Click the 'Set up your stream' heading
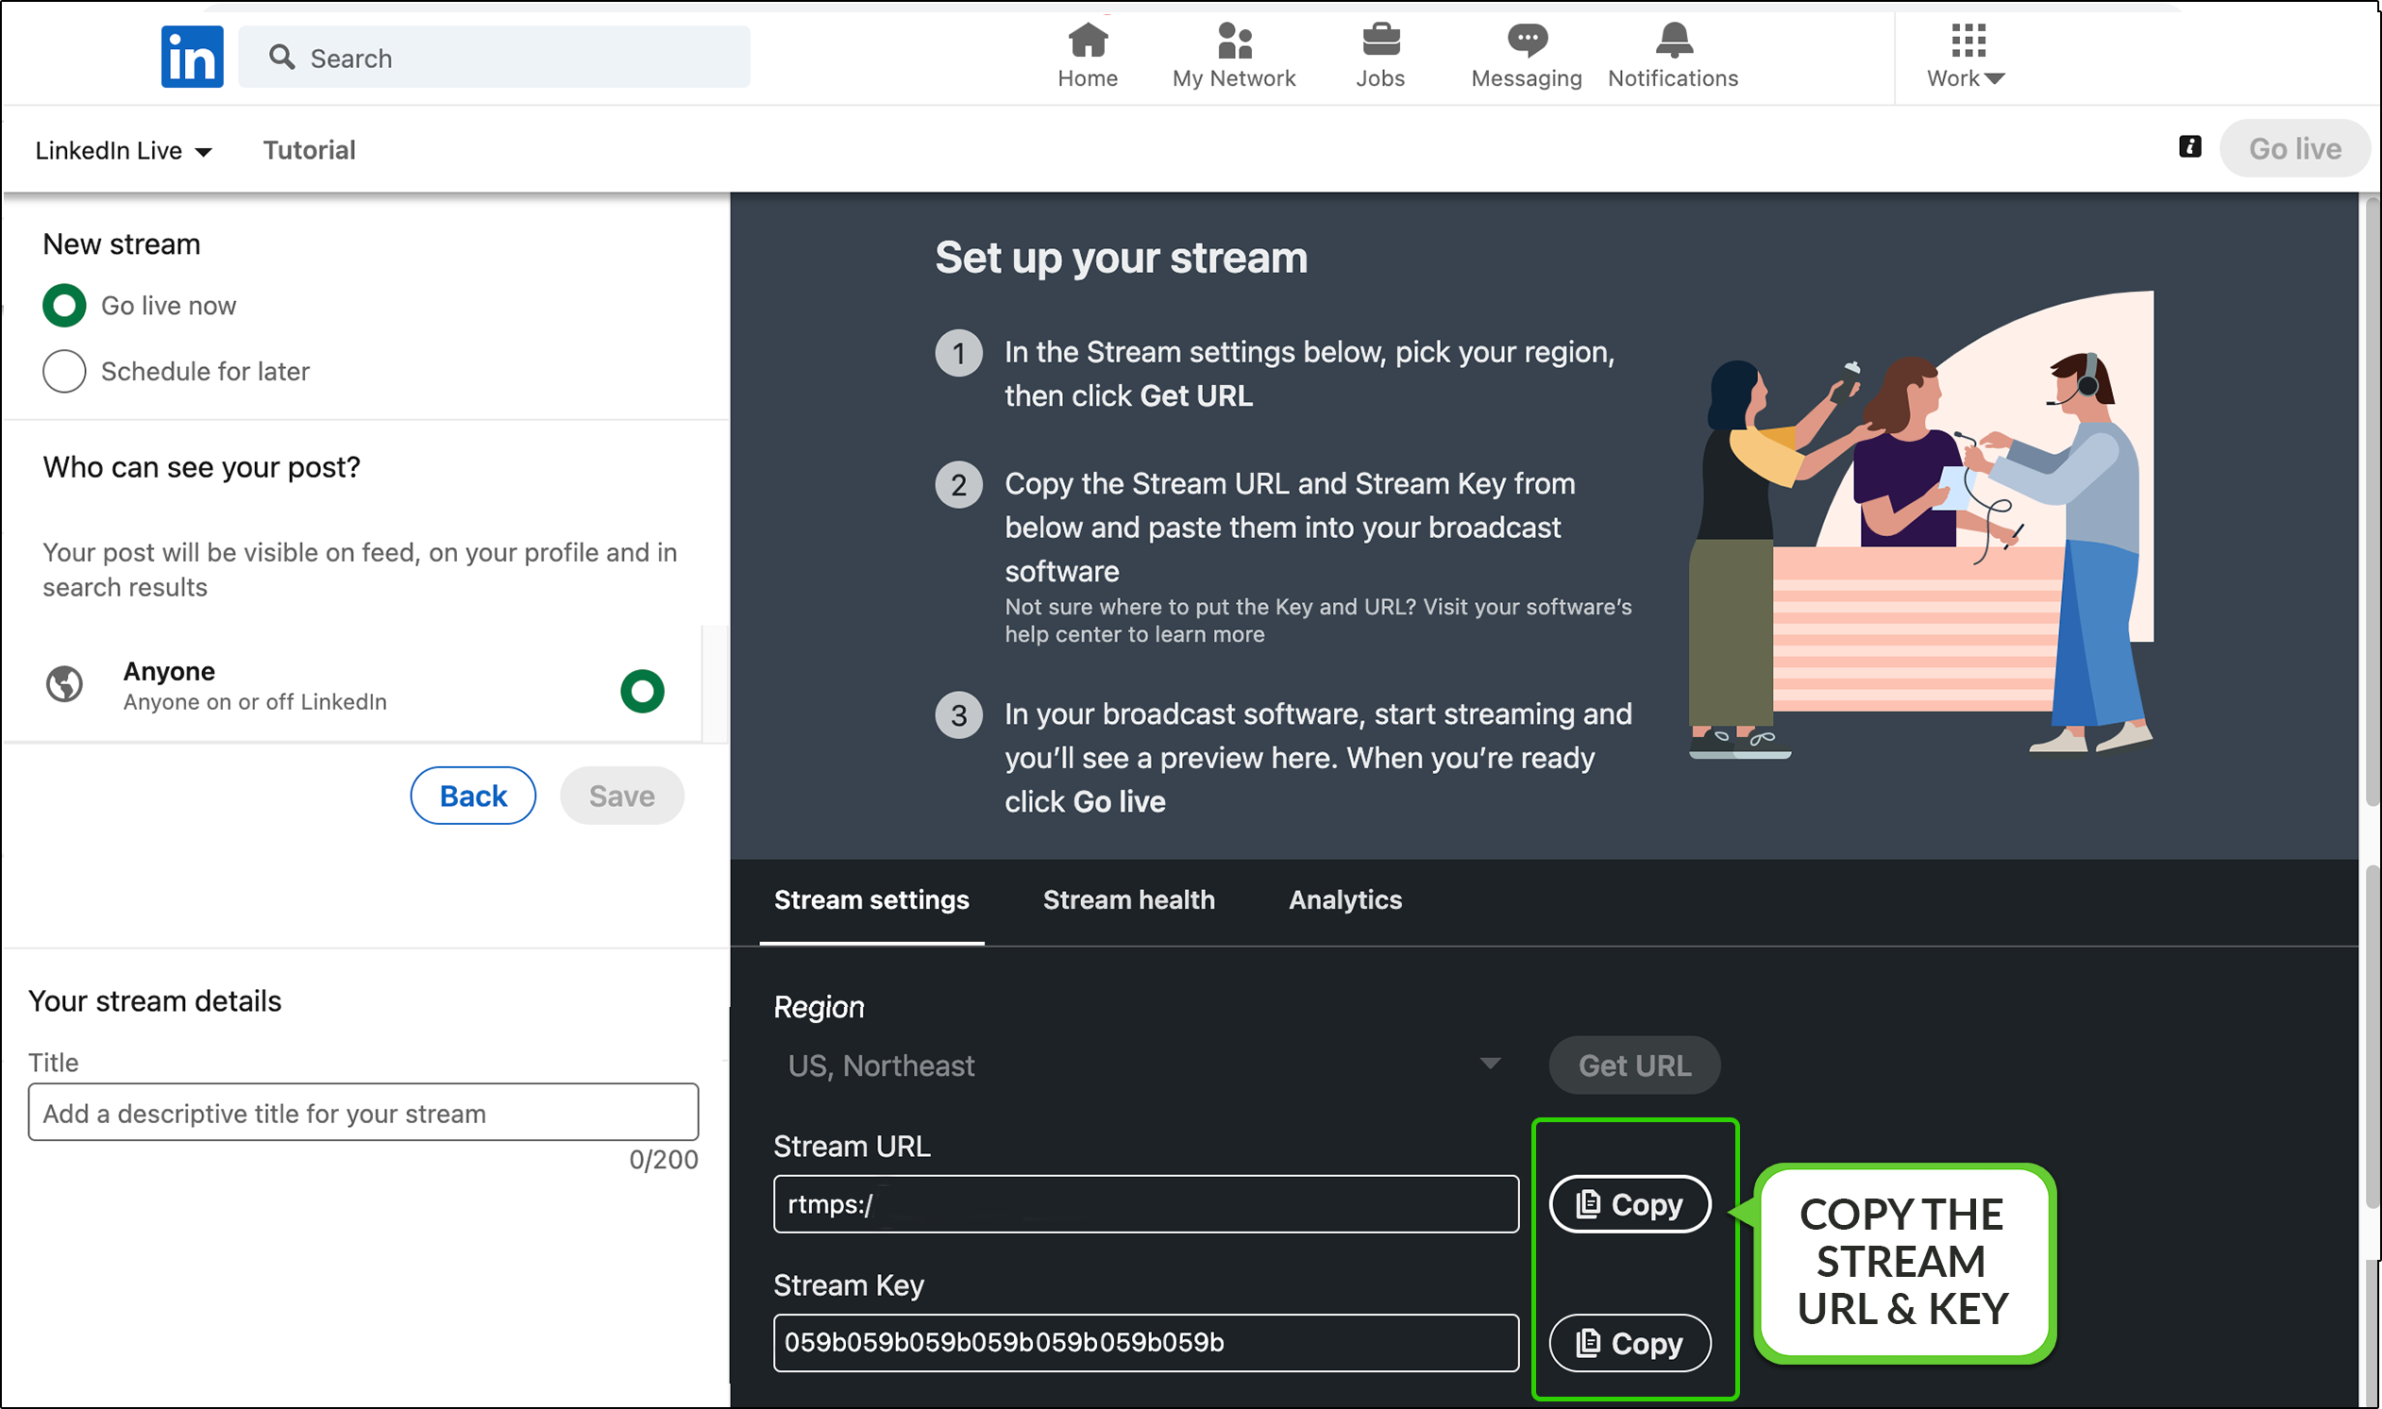Screen dimensions: 2382x1409 (1121, 258)
